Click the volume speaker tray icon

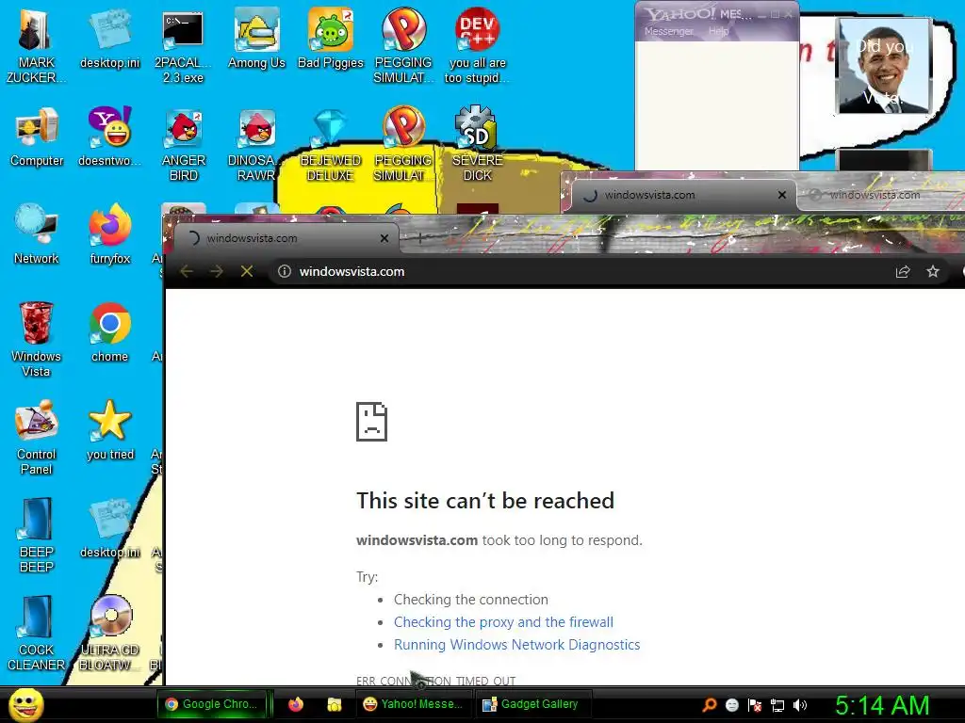(x=800, y=705)
